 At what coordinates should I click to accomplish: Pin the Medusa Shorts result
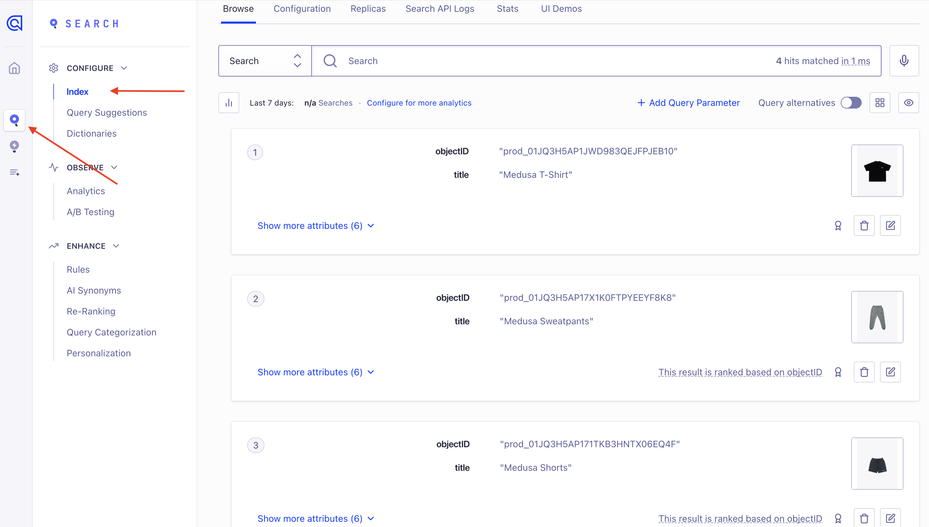click(838, 518)
